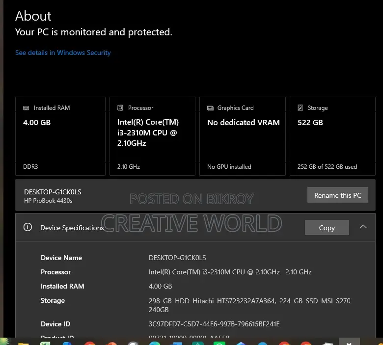Select the DDR3 label in RAM card
383x345 pixels.
pyautogui.click(x=30, y=167)
